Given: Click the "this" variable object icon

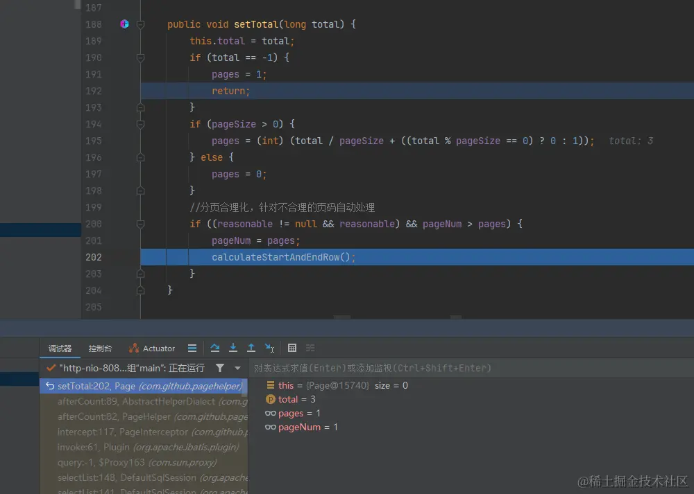Looking at the screenshot, I should 271,385.
